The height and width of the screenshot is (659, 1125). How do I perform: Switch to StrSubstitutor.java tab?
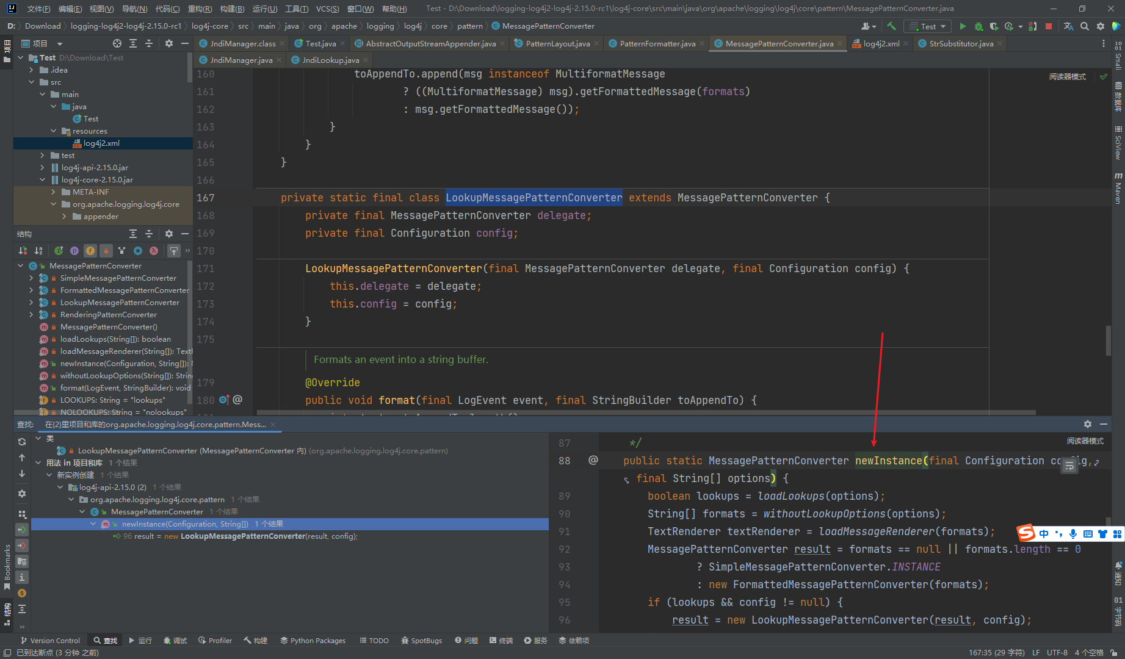pos(961,43)
